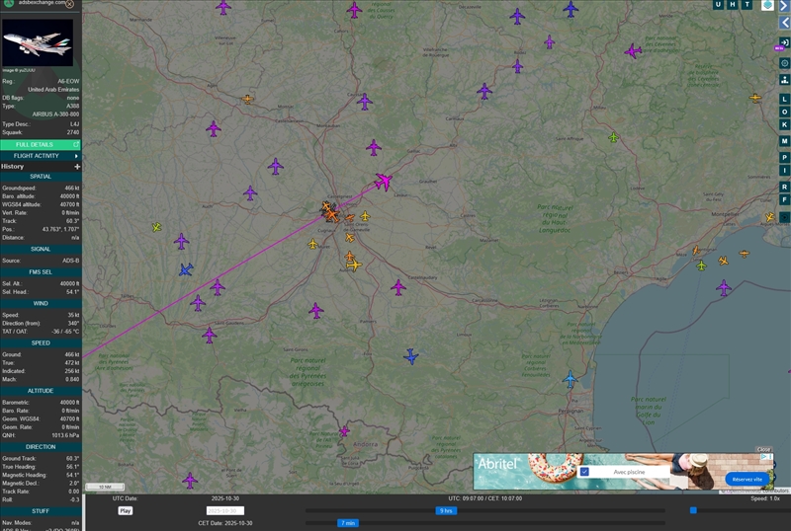Close the Abritel advertisement banner
791x531 pixels.
(763, 449)
